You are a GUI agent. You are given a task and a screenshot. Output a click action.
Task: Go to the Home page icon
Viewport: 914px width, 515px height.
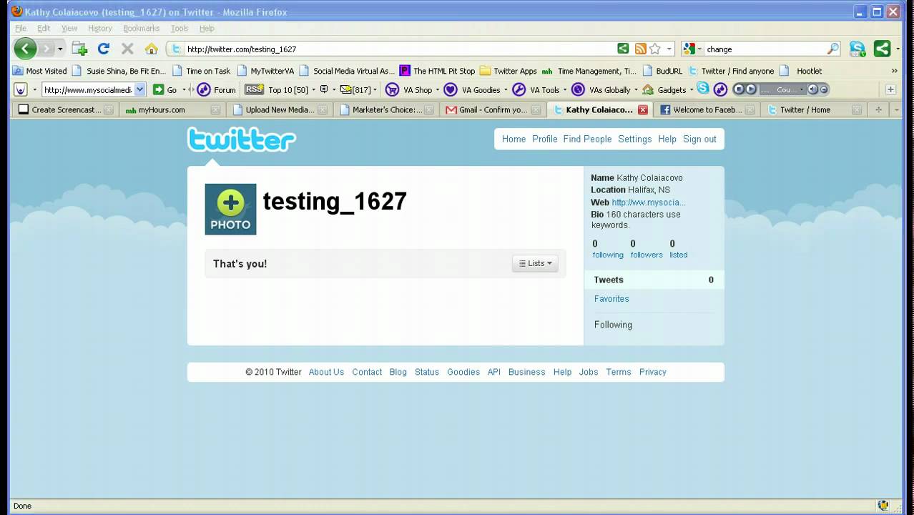(151, 49)
